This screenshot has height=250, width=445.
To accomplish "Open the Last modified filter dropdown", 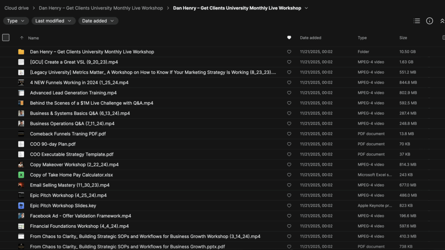I will click(53, 21).
